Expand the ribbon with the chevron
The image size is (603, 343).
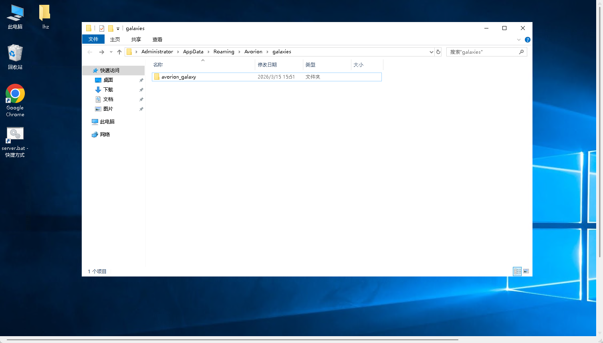(x=519, y=40)
